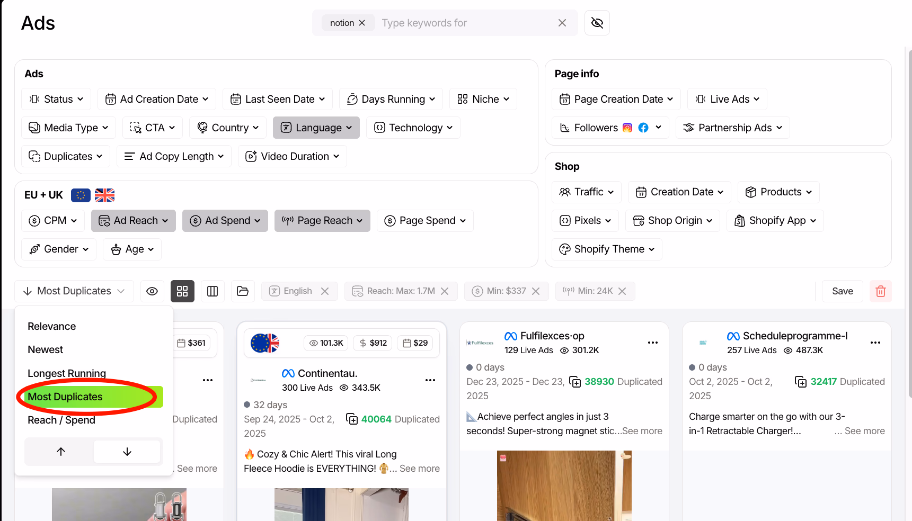
Task: Open the Media Type dropdown
Action: point(68,128)
